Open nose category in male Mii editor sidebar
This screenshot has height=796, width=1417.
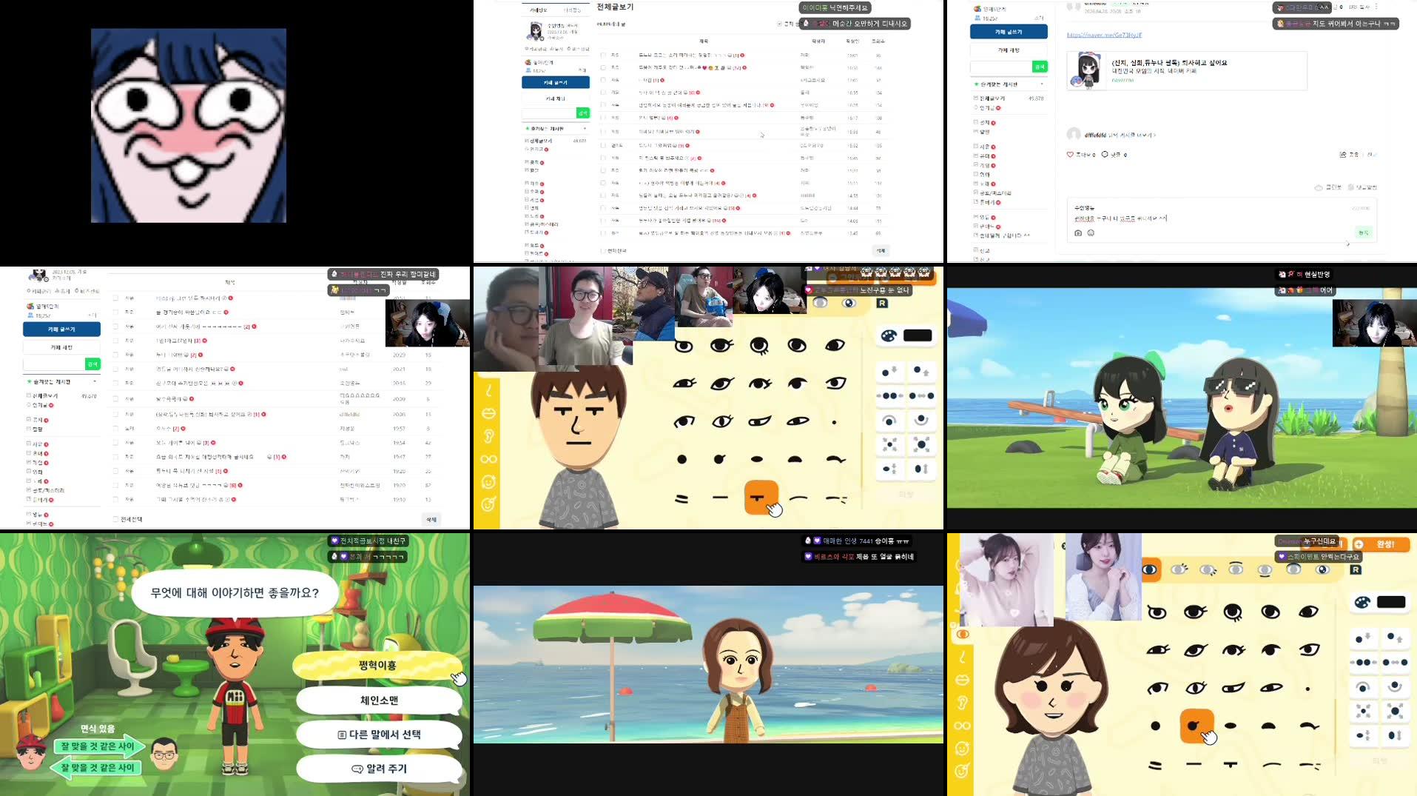click(x=488, y=390)
